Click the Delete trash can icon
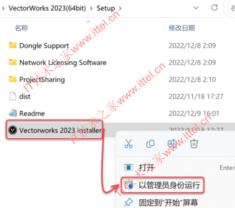235x208 pixels. tap(194, 144)
